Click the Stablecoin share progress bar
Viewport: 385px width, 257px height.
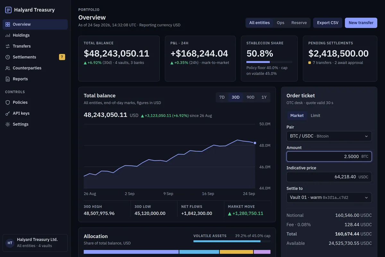point(269,62)
